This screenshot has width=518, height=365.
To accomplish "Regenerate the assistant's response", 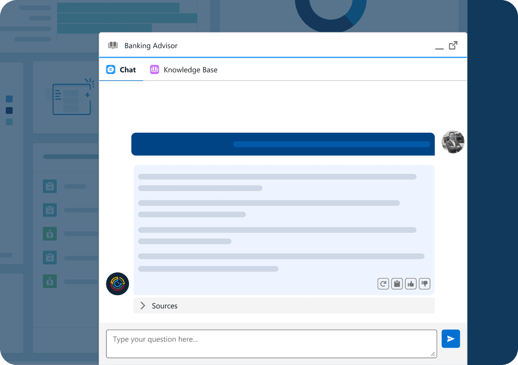I will [x=383, y=284].
